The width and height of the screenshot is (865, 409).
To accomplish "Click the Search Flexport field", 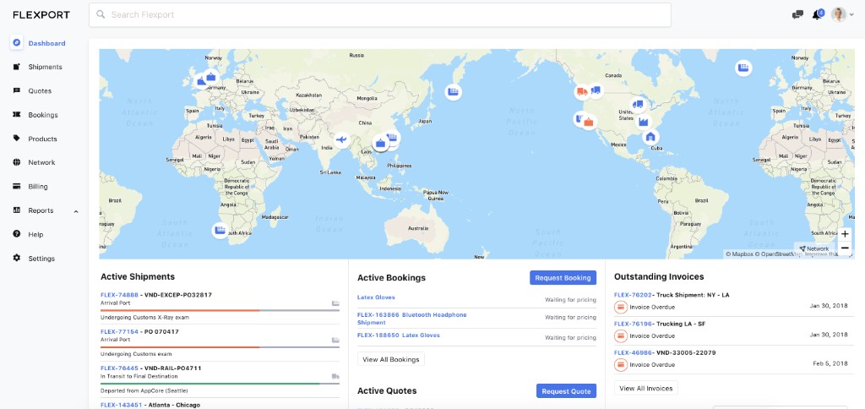I will 380,15.
